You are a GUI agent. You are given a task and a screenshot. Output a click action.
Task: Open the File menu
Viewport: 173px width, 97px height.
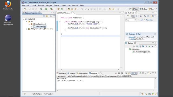pyautogui.click(x=24, y=5)
